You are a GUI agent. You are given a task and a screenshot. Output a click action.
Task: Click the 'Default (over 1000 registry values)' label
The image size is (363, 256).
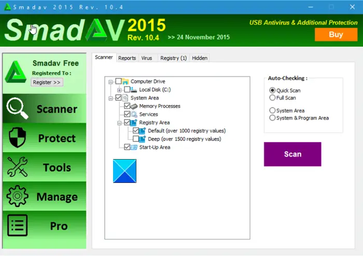pos(187,131)
